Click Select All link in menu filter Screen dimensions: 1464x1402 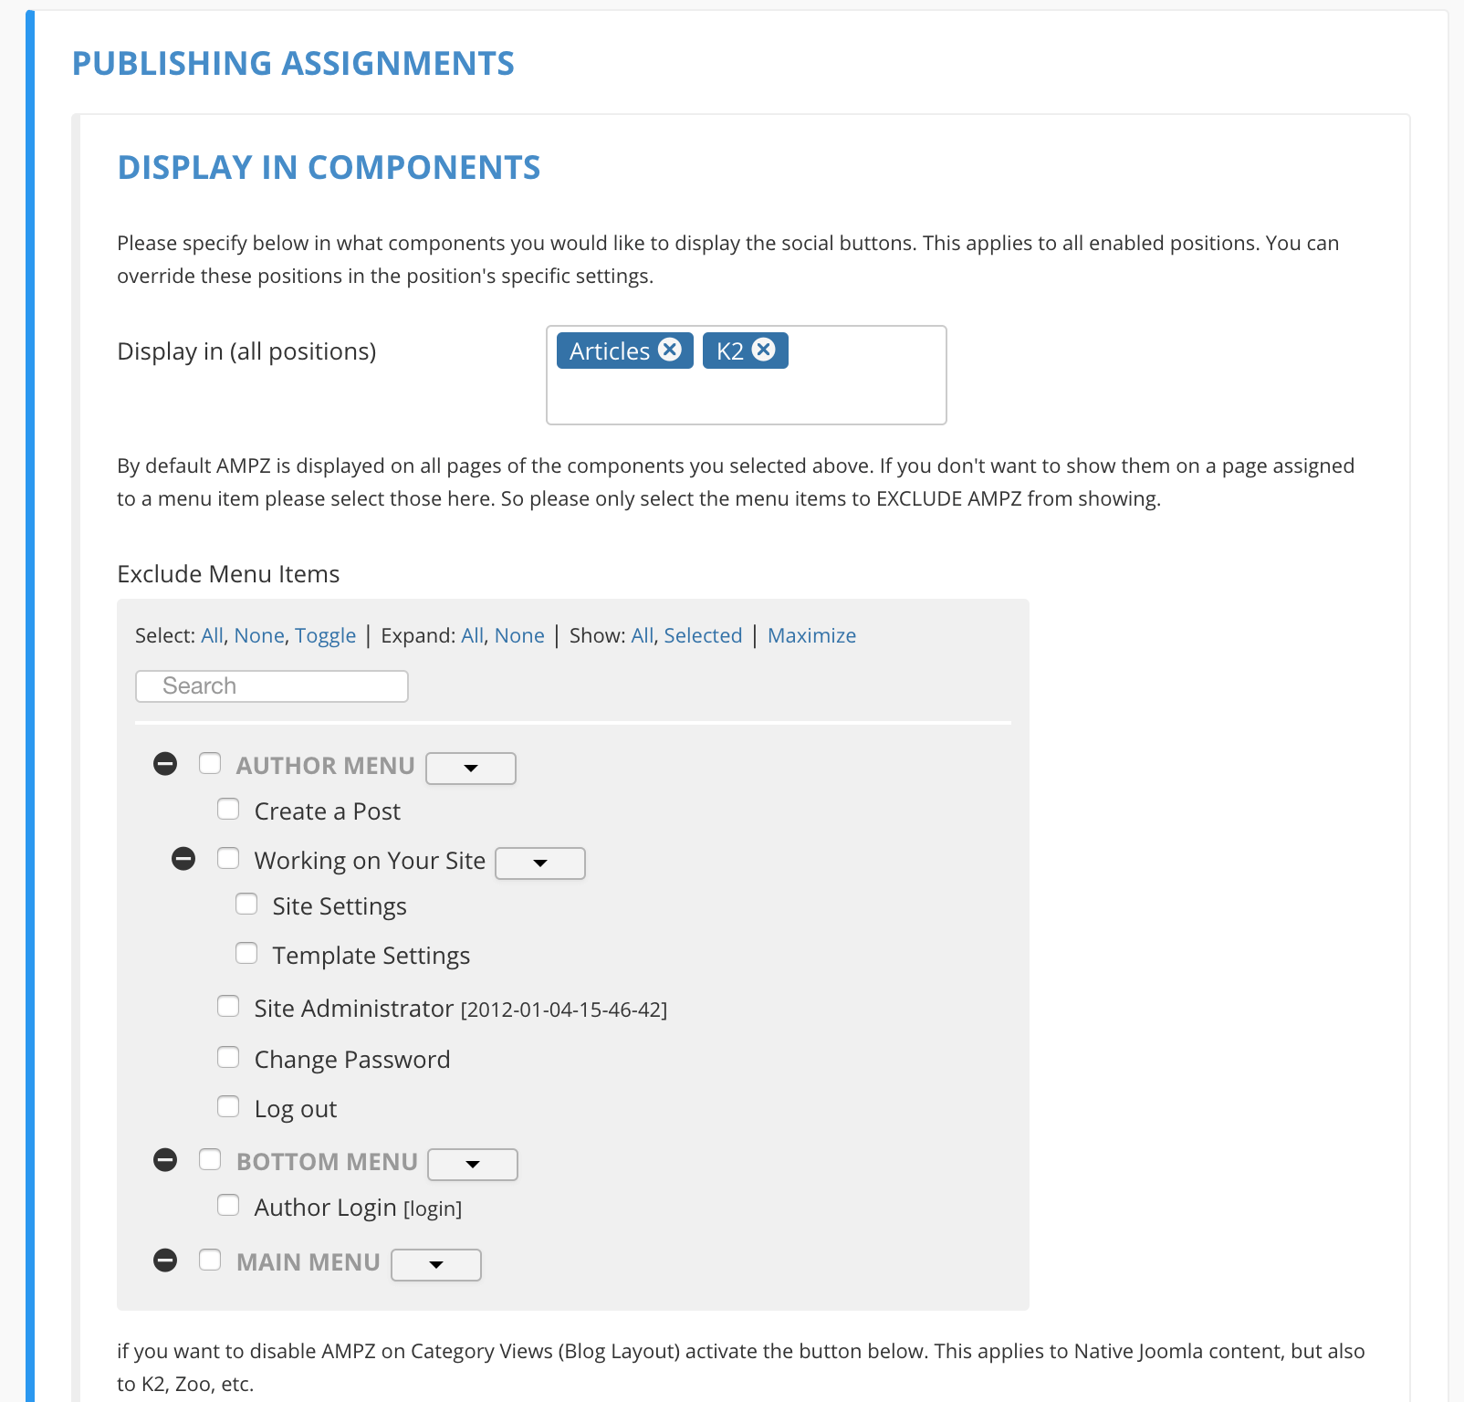pyautogui.click(x=212, y=636)
